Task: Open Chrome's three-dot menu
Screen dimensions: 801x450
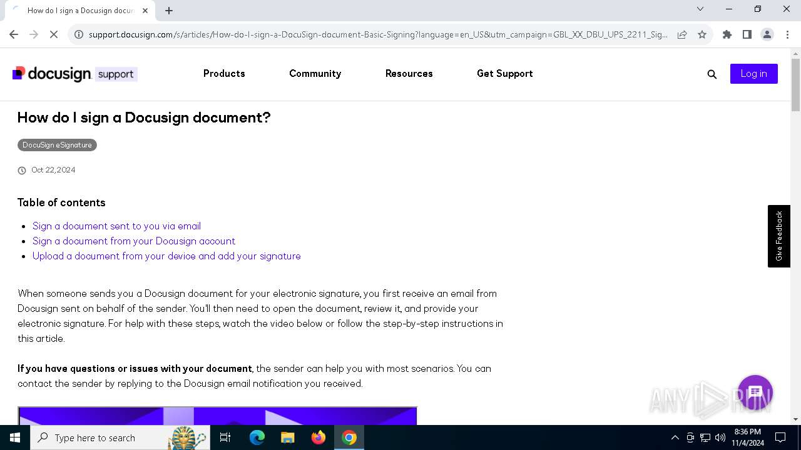Action: point(787,34)
